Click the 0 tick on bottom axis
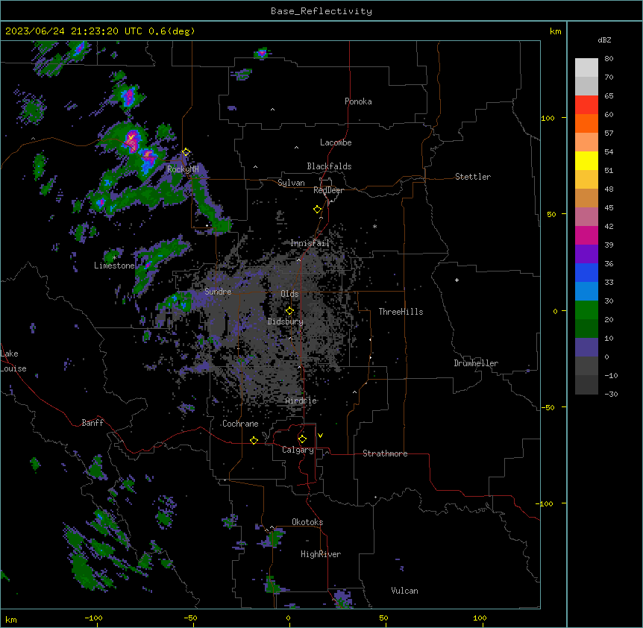Screen dimensions: 643x628 click(x=288, y=618)
